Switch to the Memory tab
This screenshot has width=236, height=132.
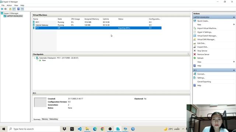coord(45,119)
